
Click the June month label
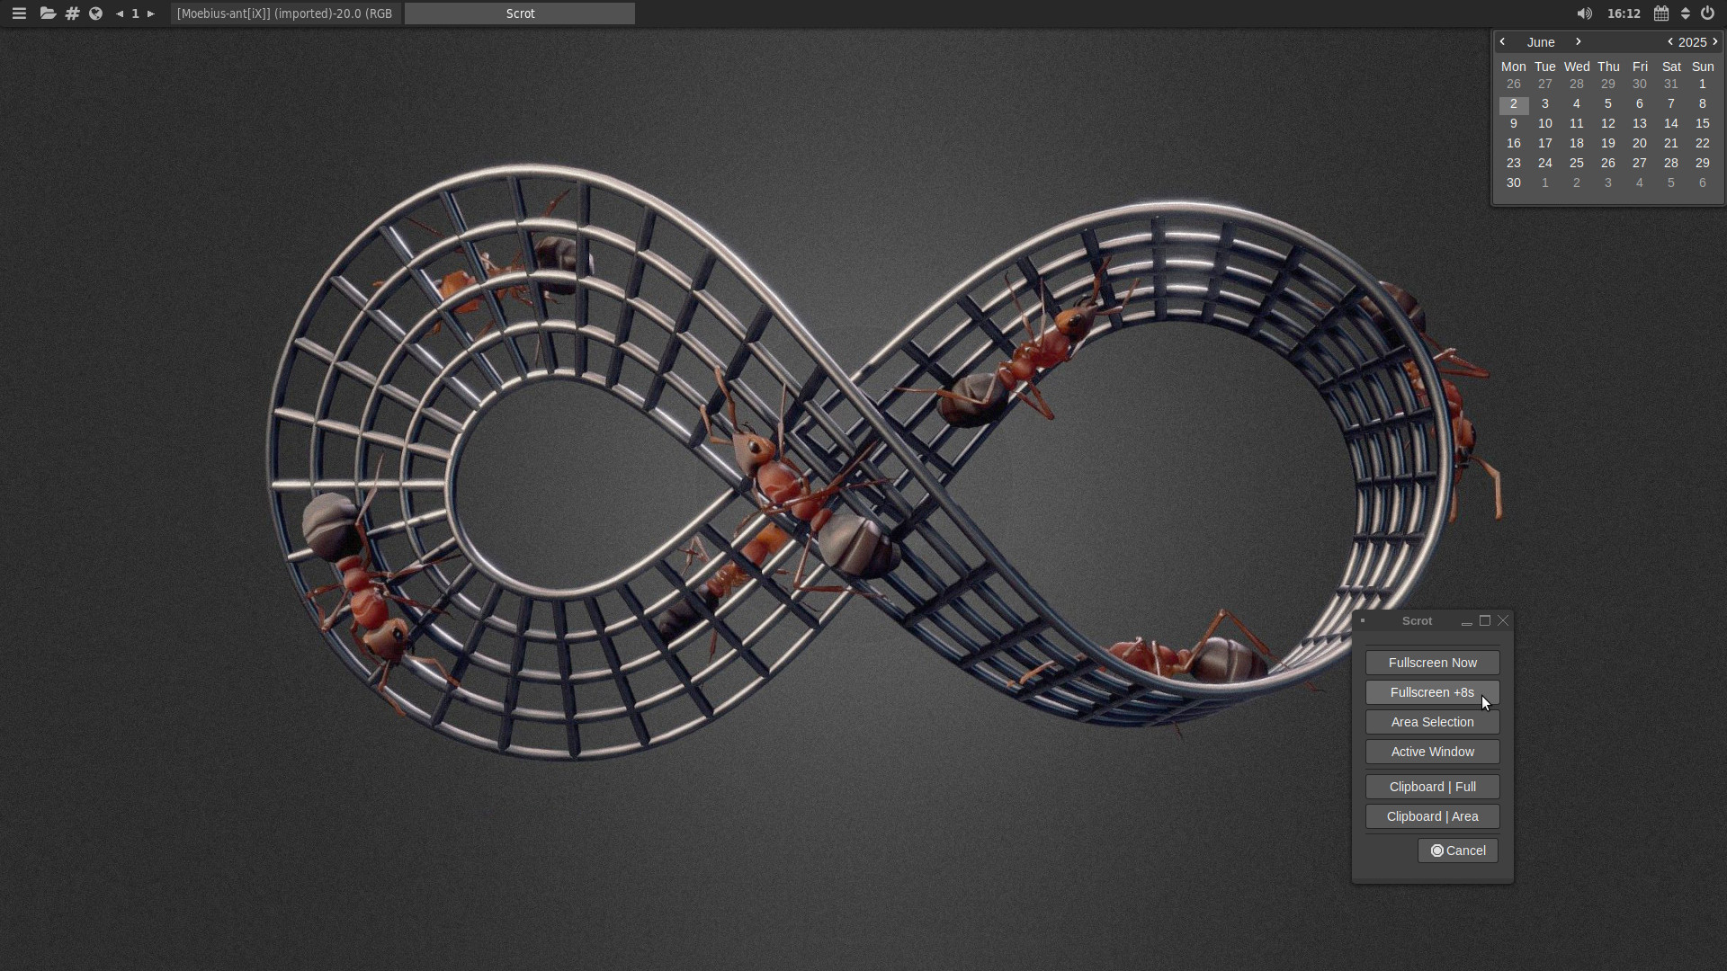click(1541, 42)
